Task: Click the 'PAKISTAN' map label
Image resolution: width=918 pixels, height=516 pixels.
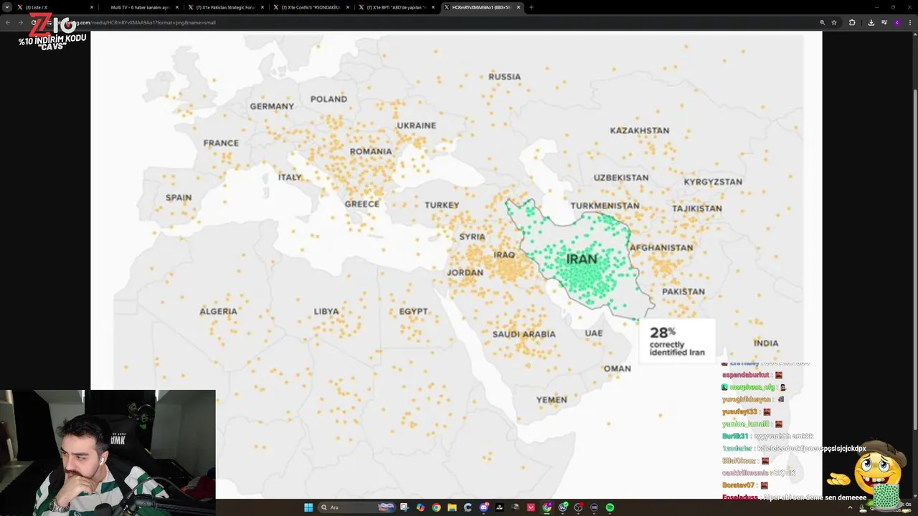Action: 683,291
